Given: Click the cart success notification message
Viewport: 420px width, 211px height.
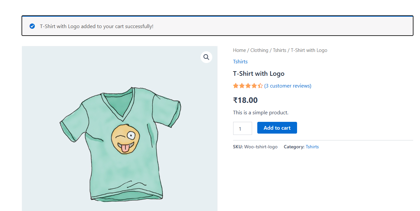Looking at the screenshot, I should [97, 26].
